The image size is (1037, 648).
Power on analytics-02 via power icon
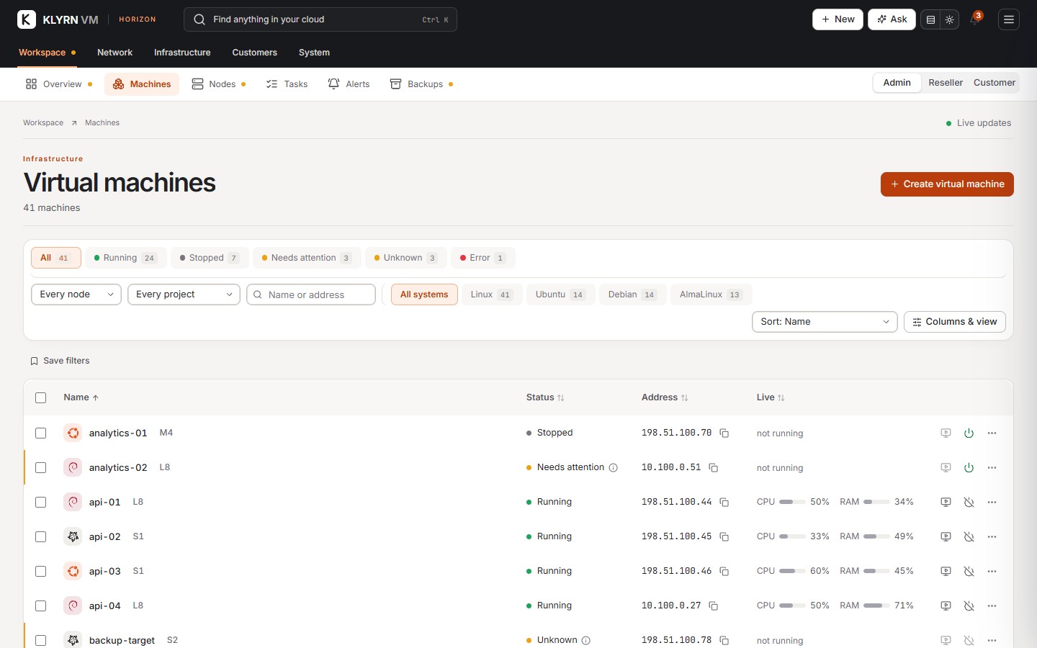point(969,468)
